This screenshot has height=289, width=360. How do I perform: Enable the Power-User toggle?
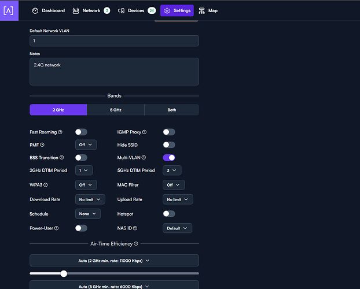(x=81, y=228)
